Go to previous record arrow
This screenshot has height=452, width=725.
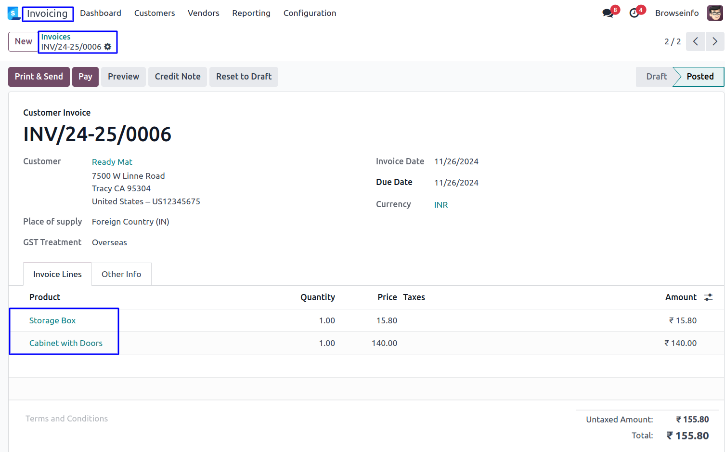point(695,41)
